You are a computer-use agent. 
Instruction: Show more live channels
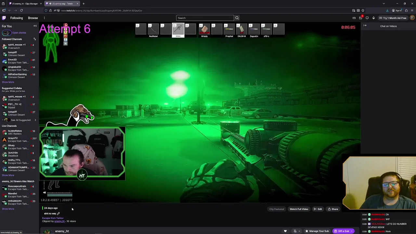8,175
